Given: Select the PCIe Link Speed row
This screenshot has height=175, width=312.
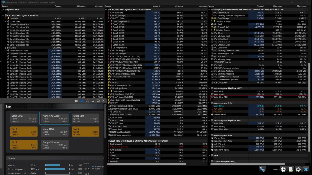Looking at the screenshot, I should 259,82.
